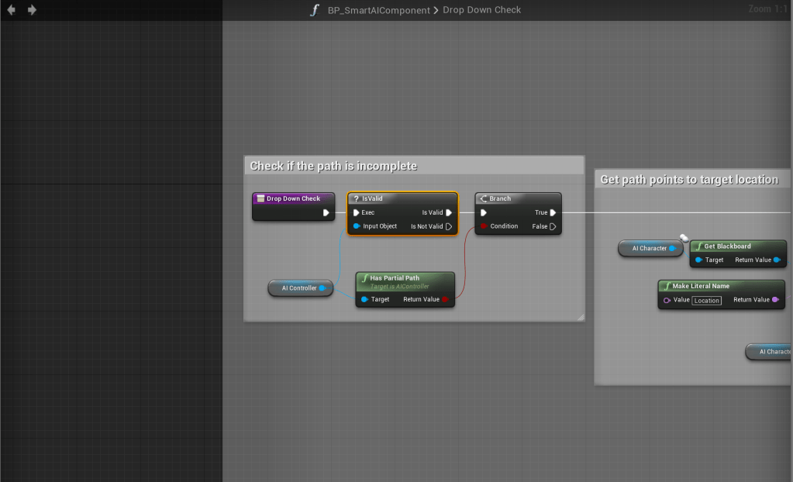Click the Get Blackboard Return Value pin
The image size is (793, 482).
(777, 260)
